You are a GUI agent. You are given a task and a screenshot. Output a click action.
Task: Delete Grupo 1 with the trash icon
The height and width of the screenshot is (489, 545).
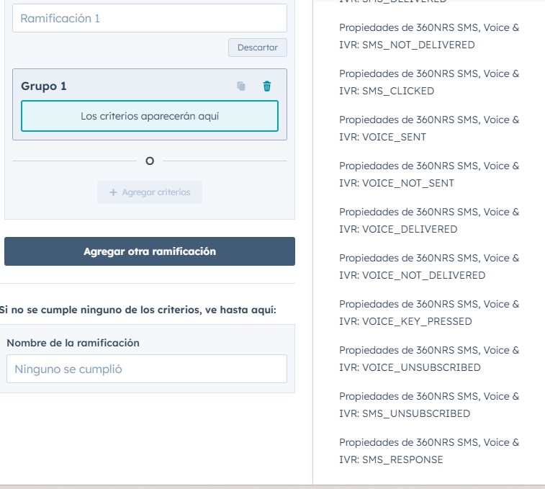tap(267, 86)
